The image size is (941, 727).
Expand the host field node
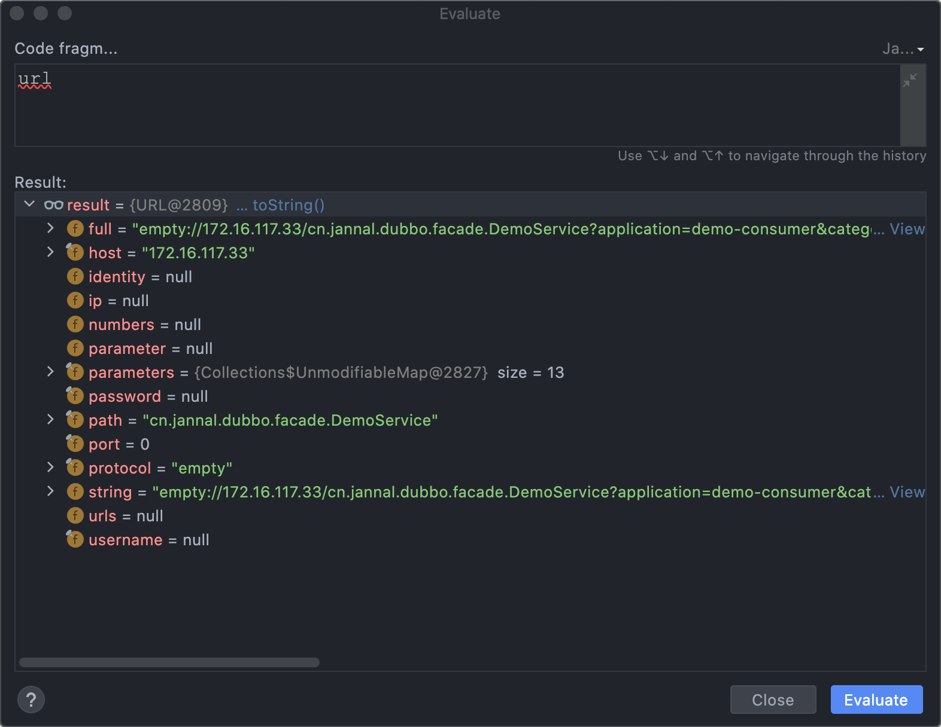click(x=51, y=252)
